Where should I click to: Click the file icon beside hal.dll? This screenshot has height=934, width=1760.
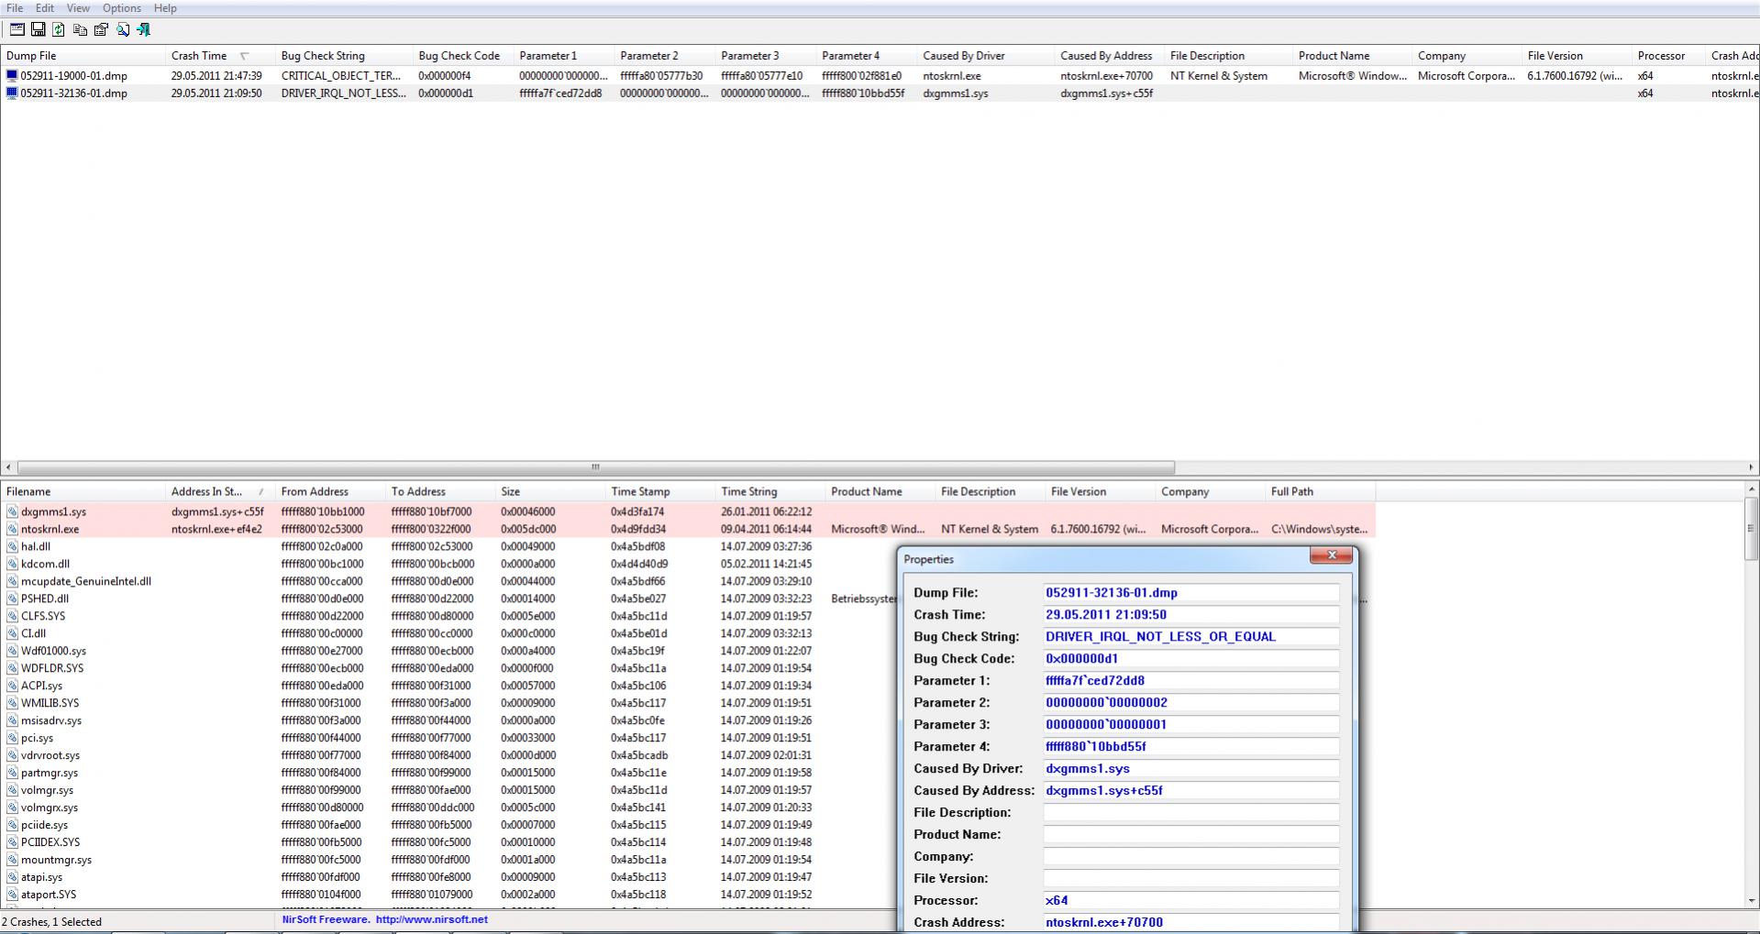[x=12, y=546]
